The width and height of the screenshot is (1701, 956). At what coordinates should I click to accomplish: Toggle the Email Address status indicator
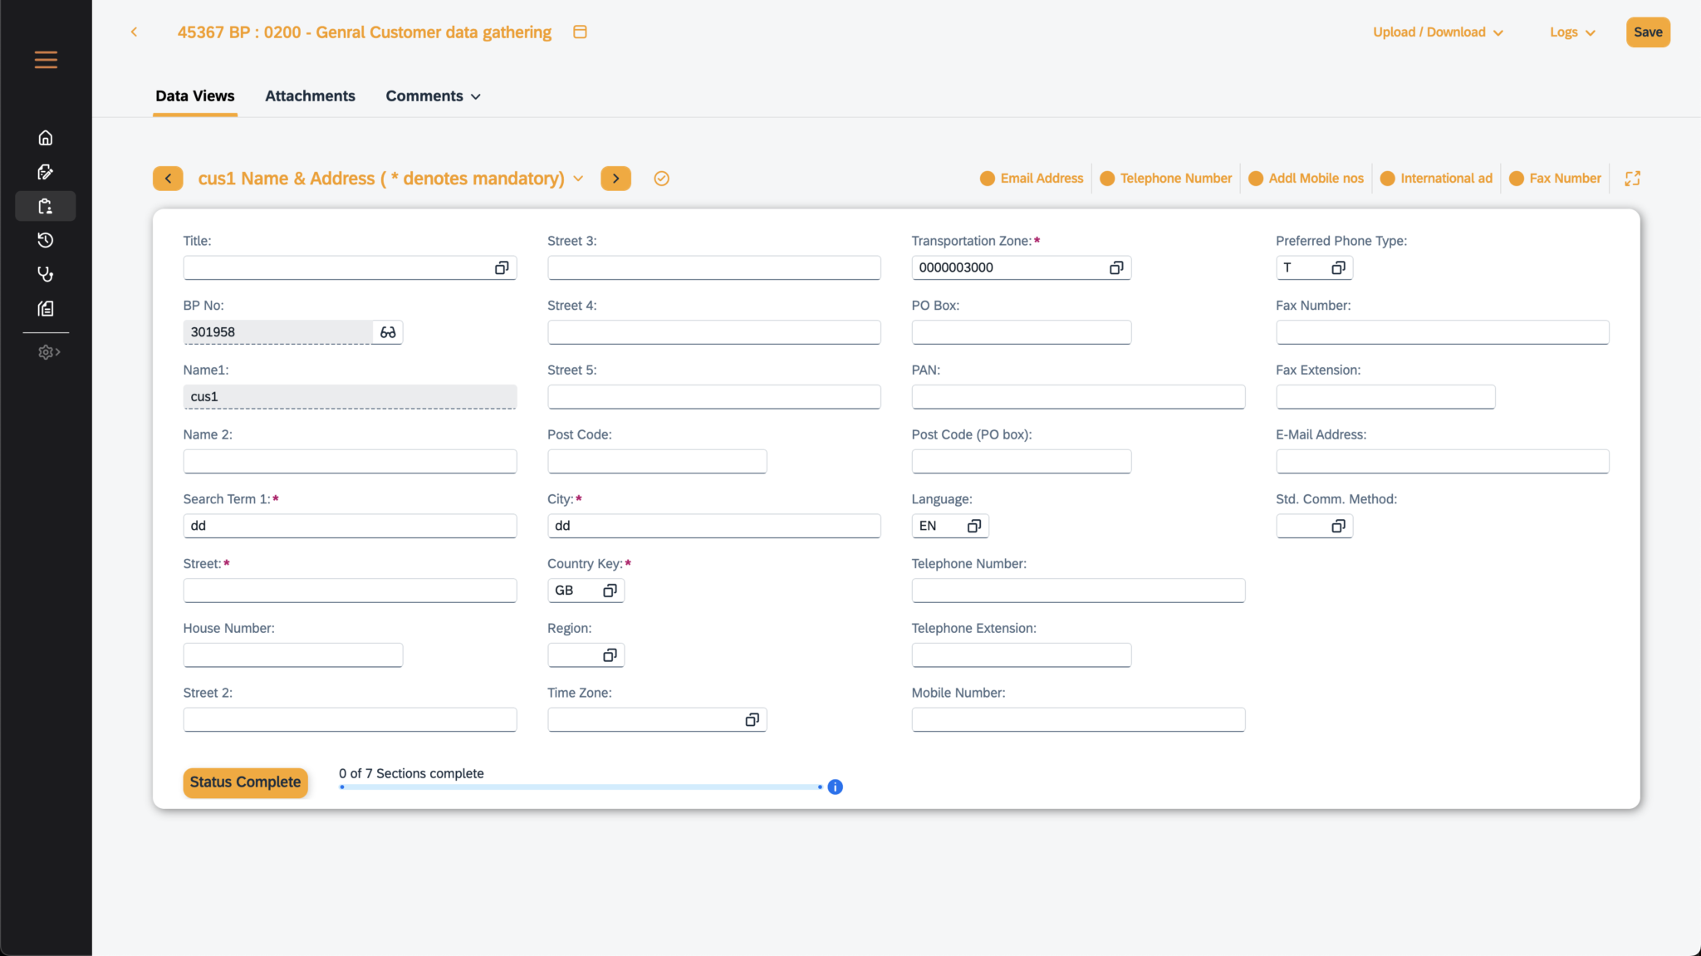pyautogui.click(x=988, y=178)
